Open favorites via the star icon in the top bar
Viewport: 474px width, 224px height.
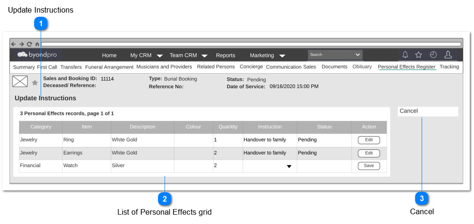pyautogui.click(x=419, y=55)
